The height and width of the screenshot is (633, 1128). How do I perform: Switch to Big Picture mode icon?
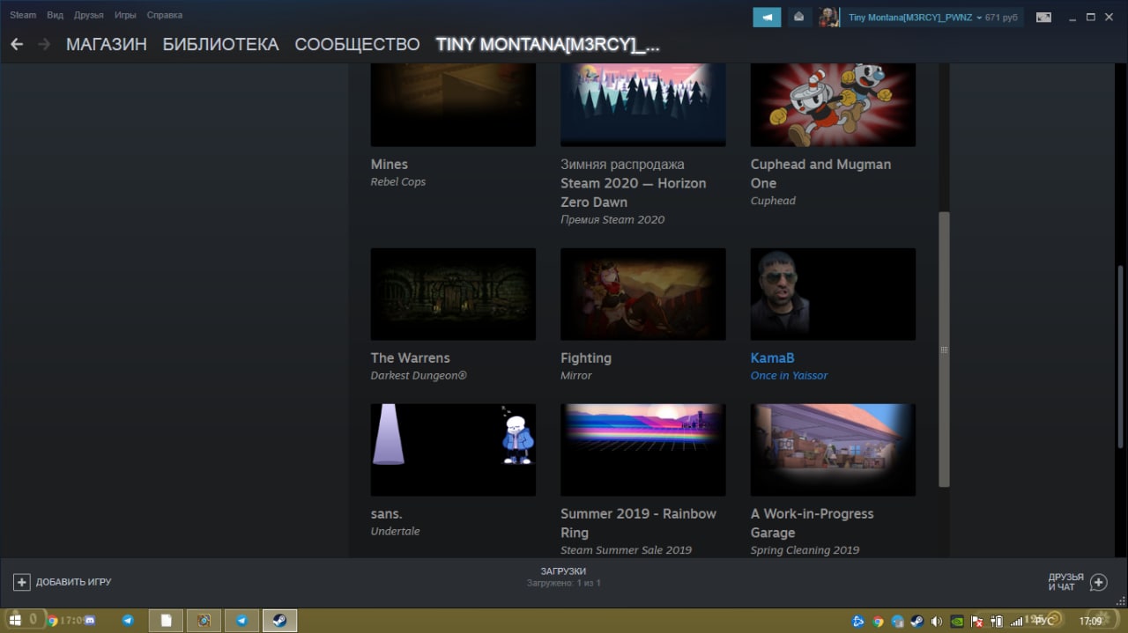[1043, 17]
